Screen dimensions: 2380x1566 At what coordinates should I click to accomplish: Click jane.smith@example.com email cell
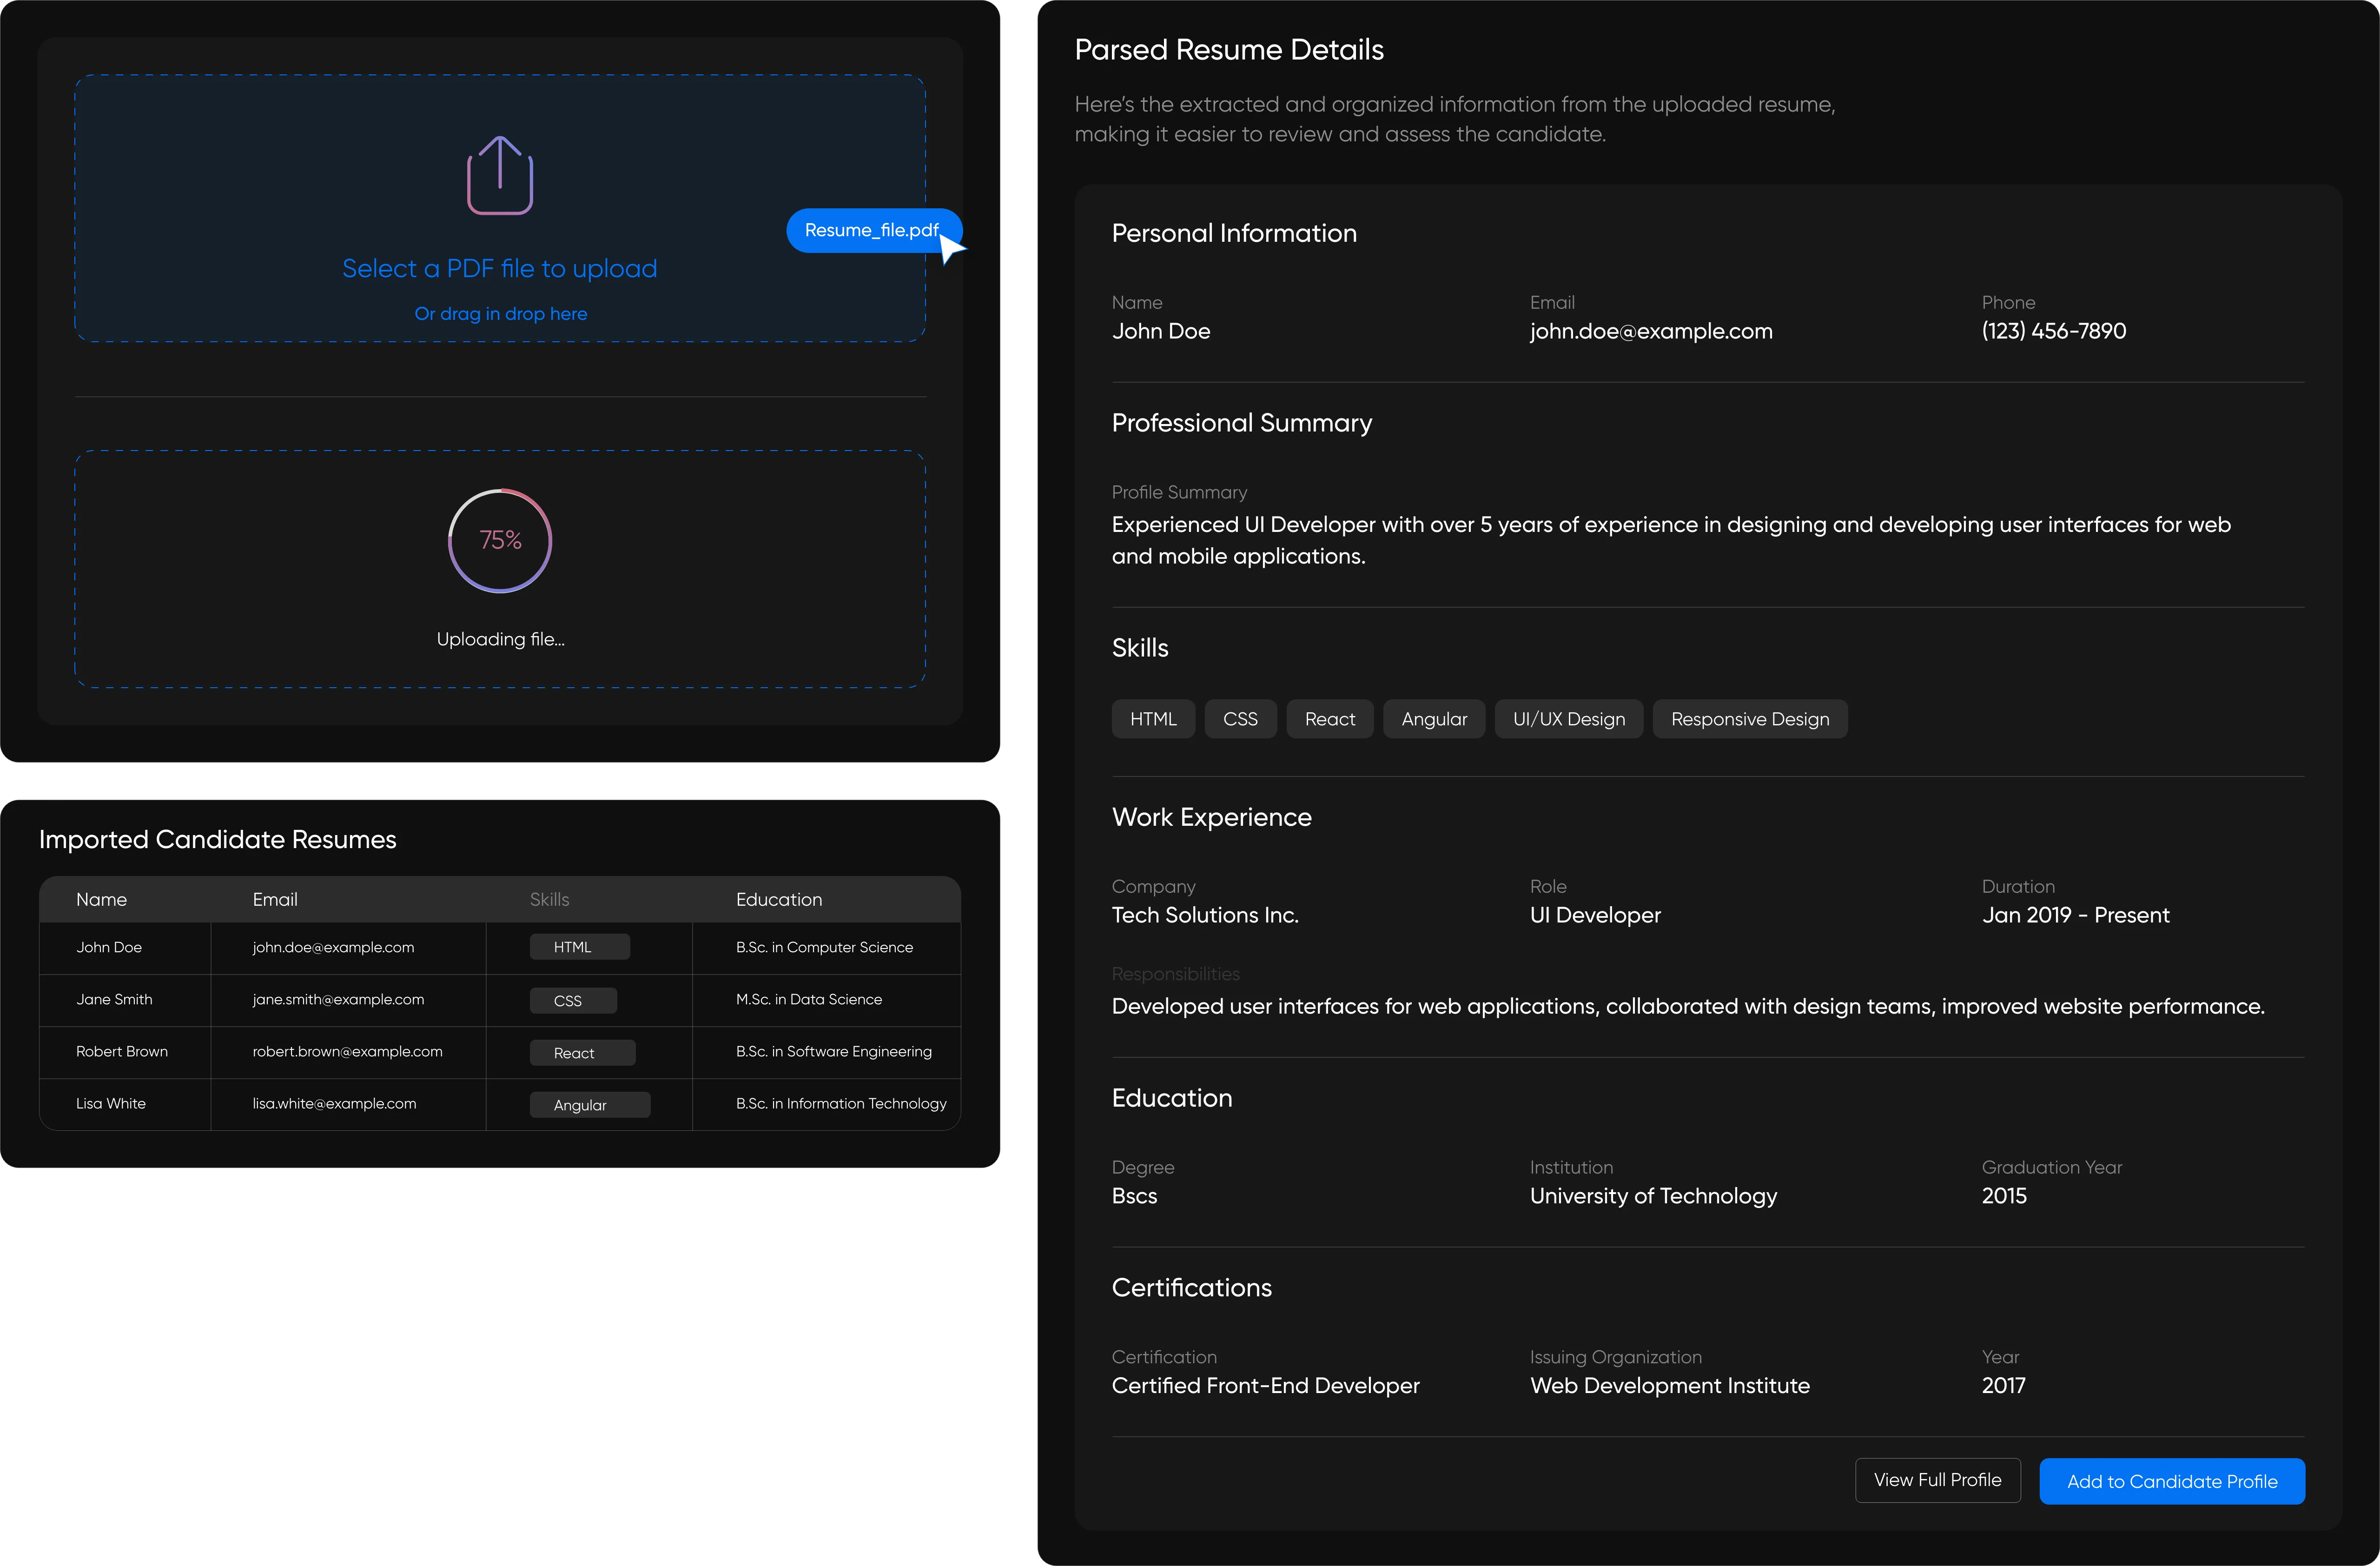point(338,999)
